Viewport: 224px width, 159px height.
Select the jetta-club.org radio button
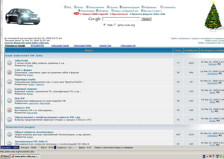[x=115, y=25]
